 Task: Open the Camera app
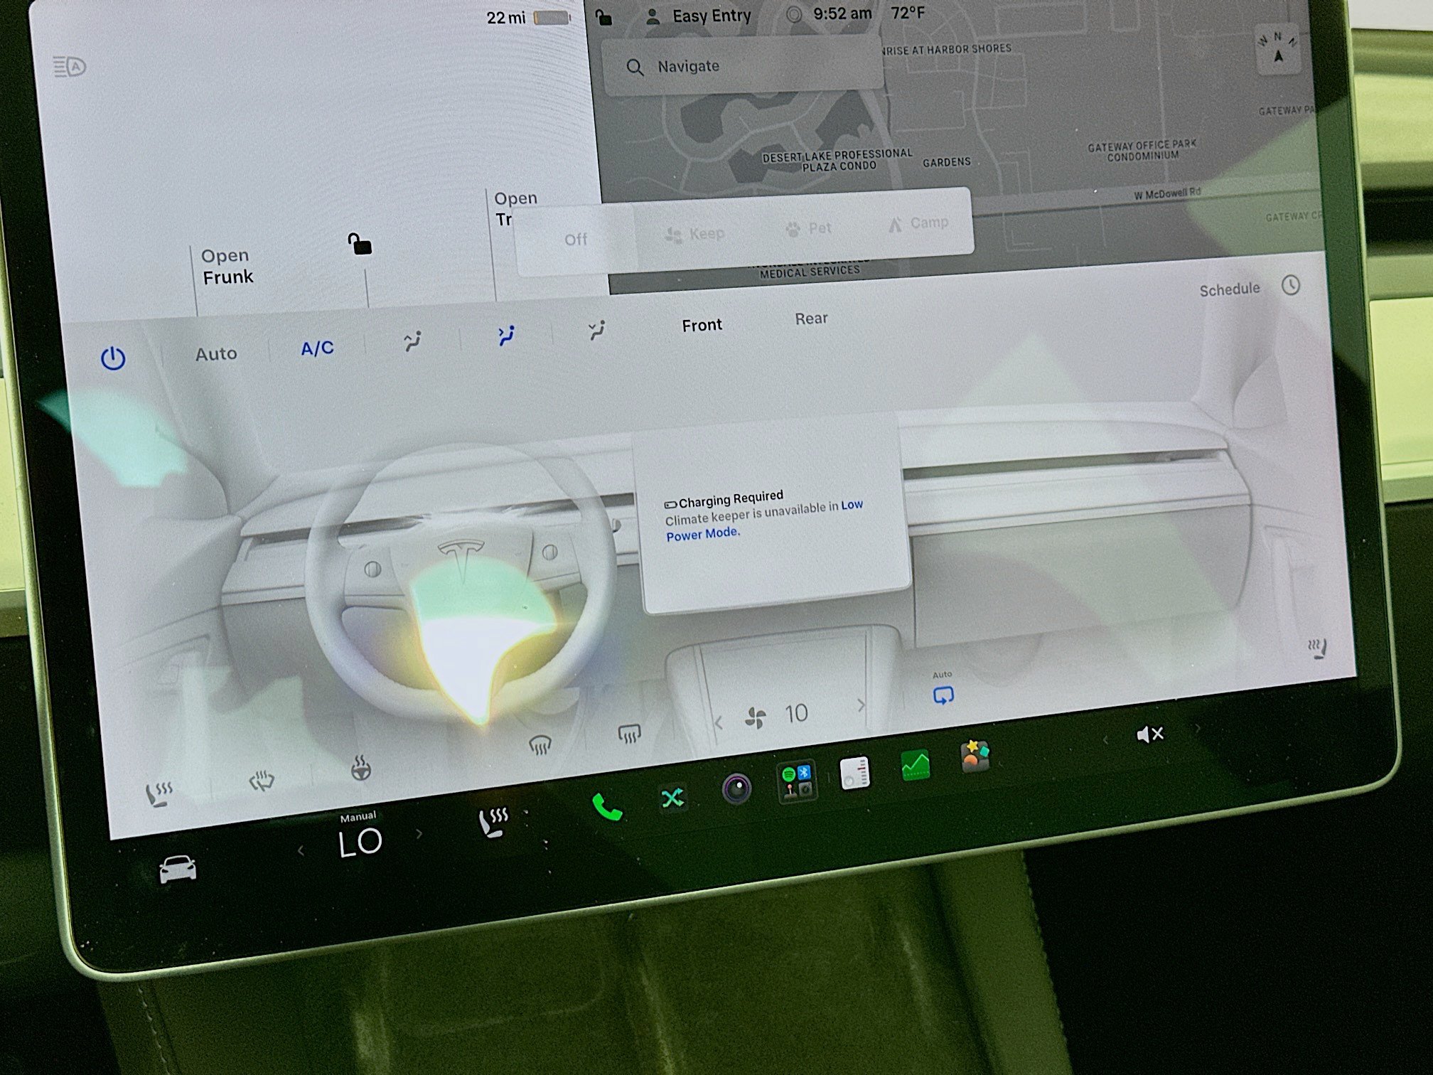point(736,788)
